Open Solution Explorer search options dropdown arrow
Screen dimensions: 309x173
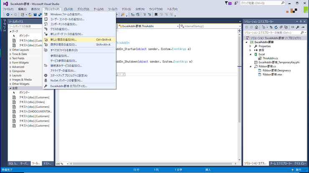[x=305, y=32]
